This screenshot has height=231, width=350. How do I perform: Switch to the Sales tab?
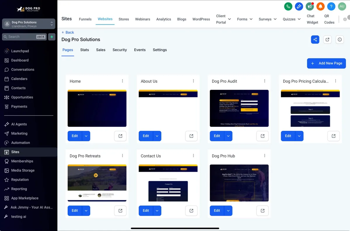point(101,50)
